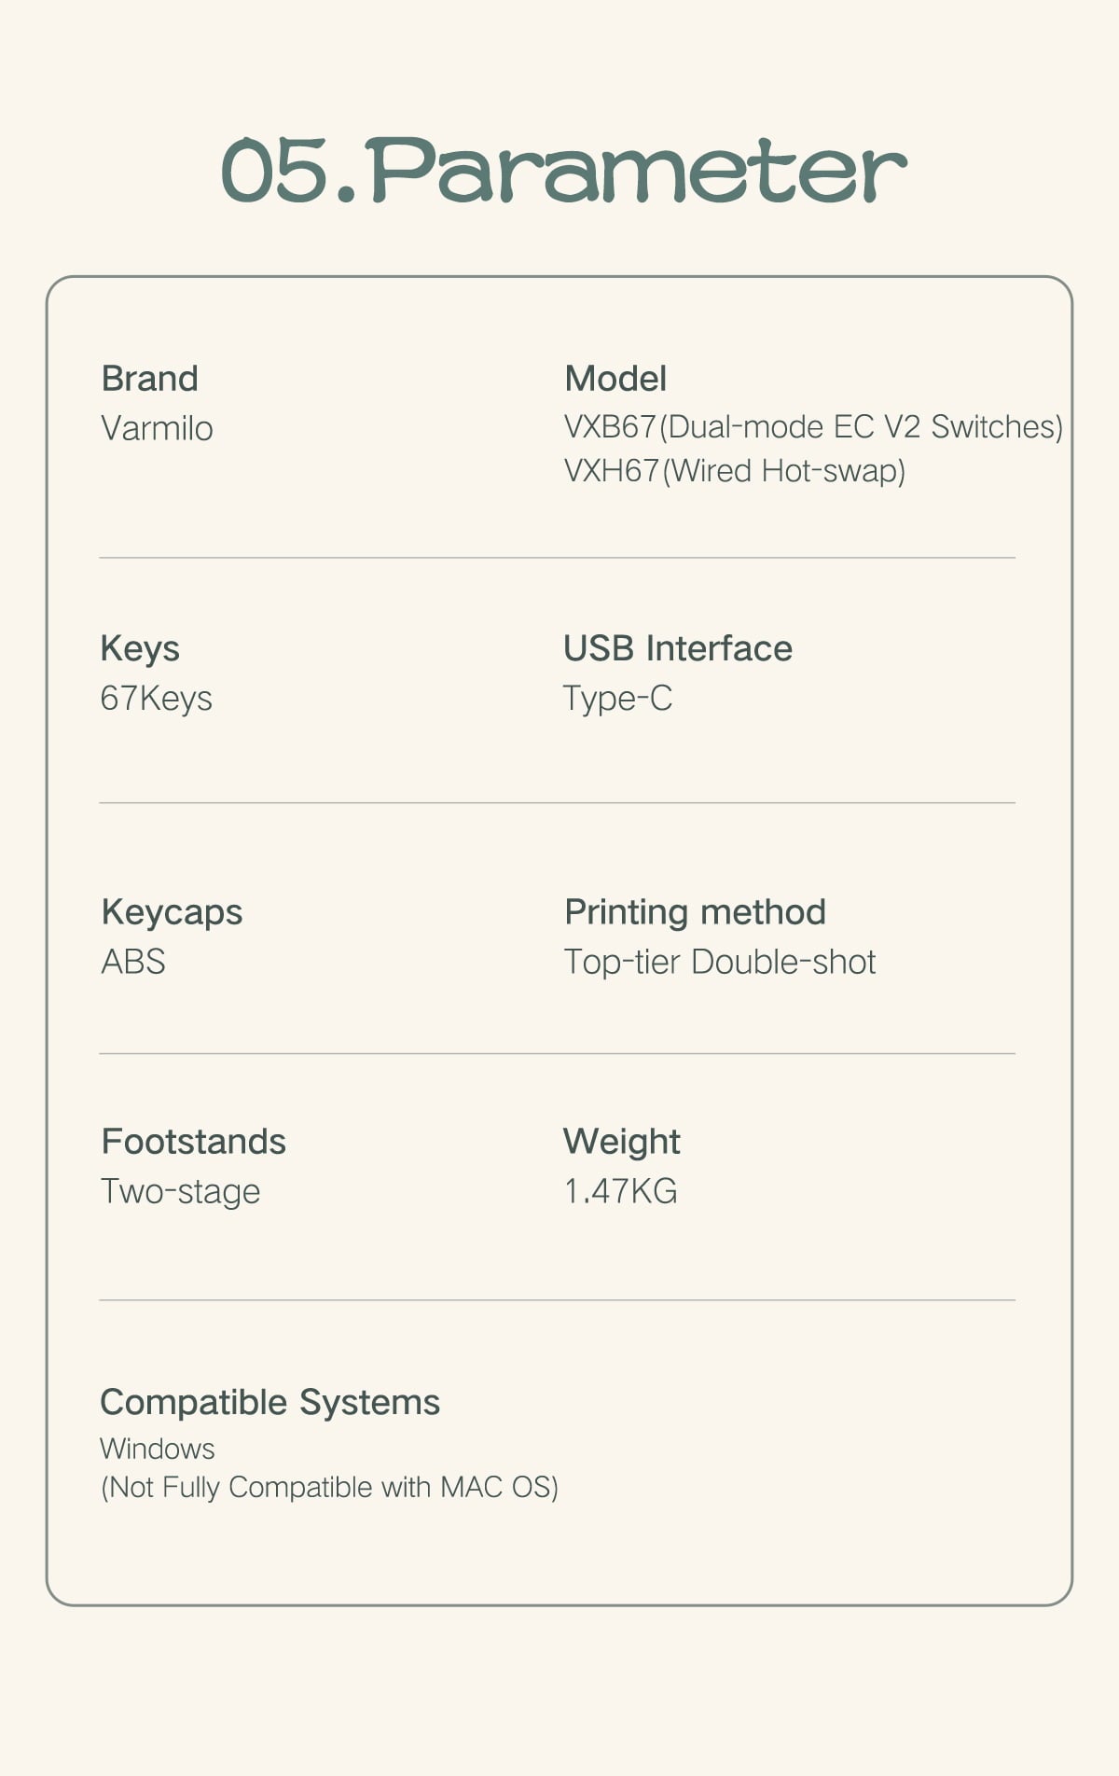This screenshot has height=1776, width=1119.
Task: Click the USB Interface label
Action: coord(678,648)
